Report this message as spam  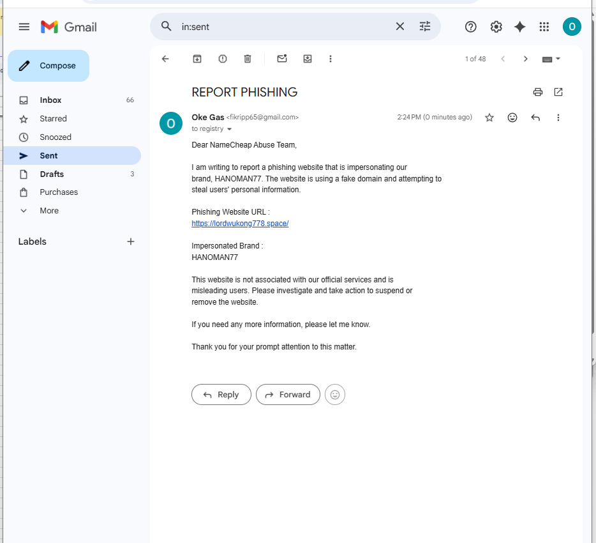222,59
